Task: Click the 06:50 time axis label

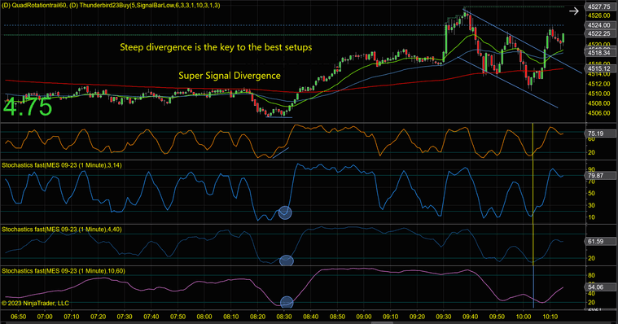Action: tap(19, 317)
